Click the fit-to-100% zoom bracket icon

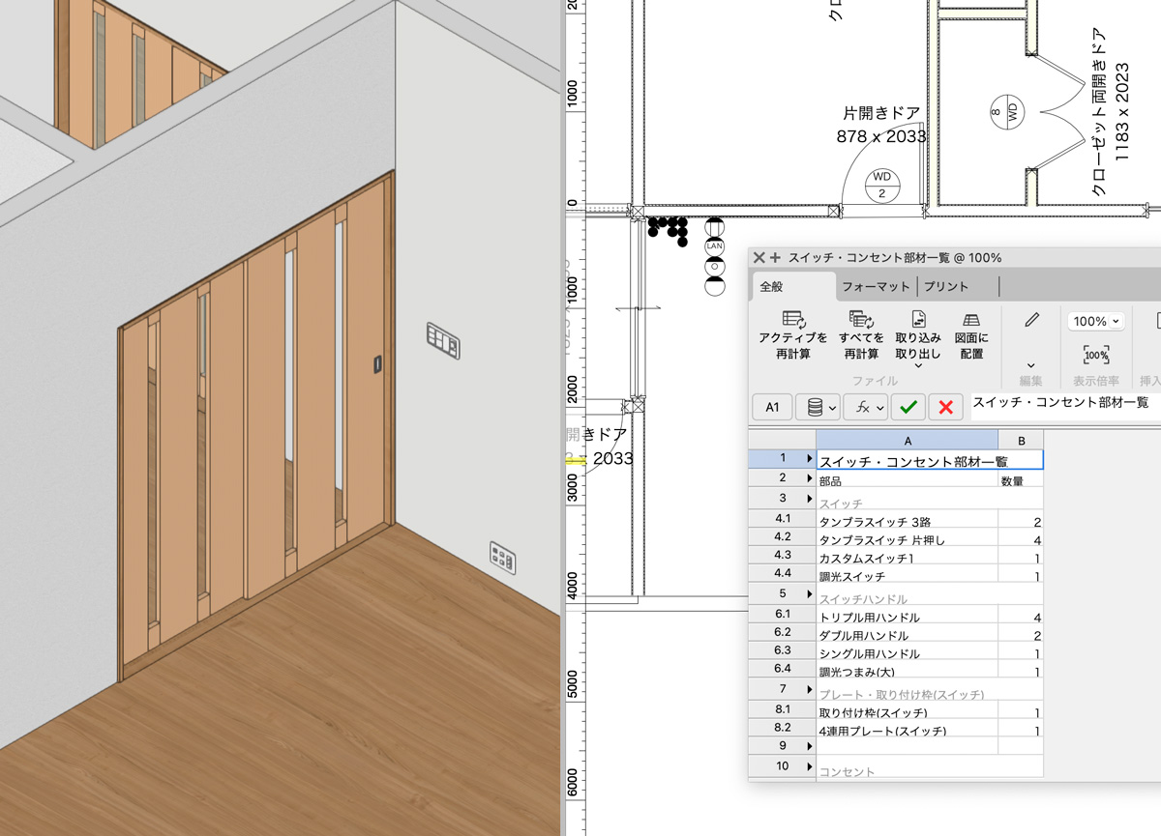[1096, 355]
